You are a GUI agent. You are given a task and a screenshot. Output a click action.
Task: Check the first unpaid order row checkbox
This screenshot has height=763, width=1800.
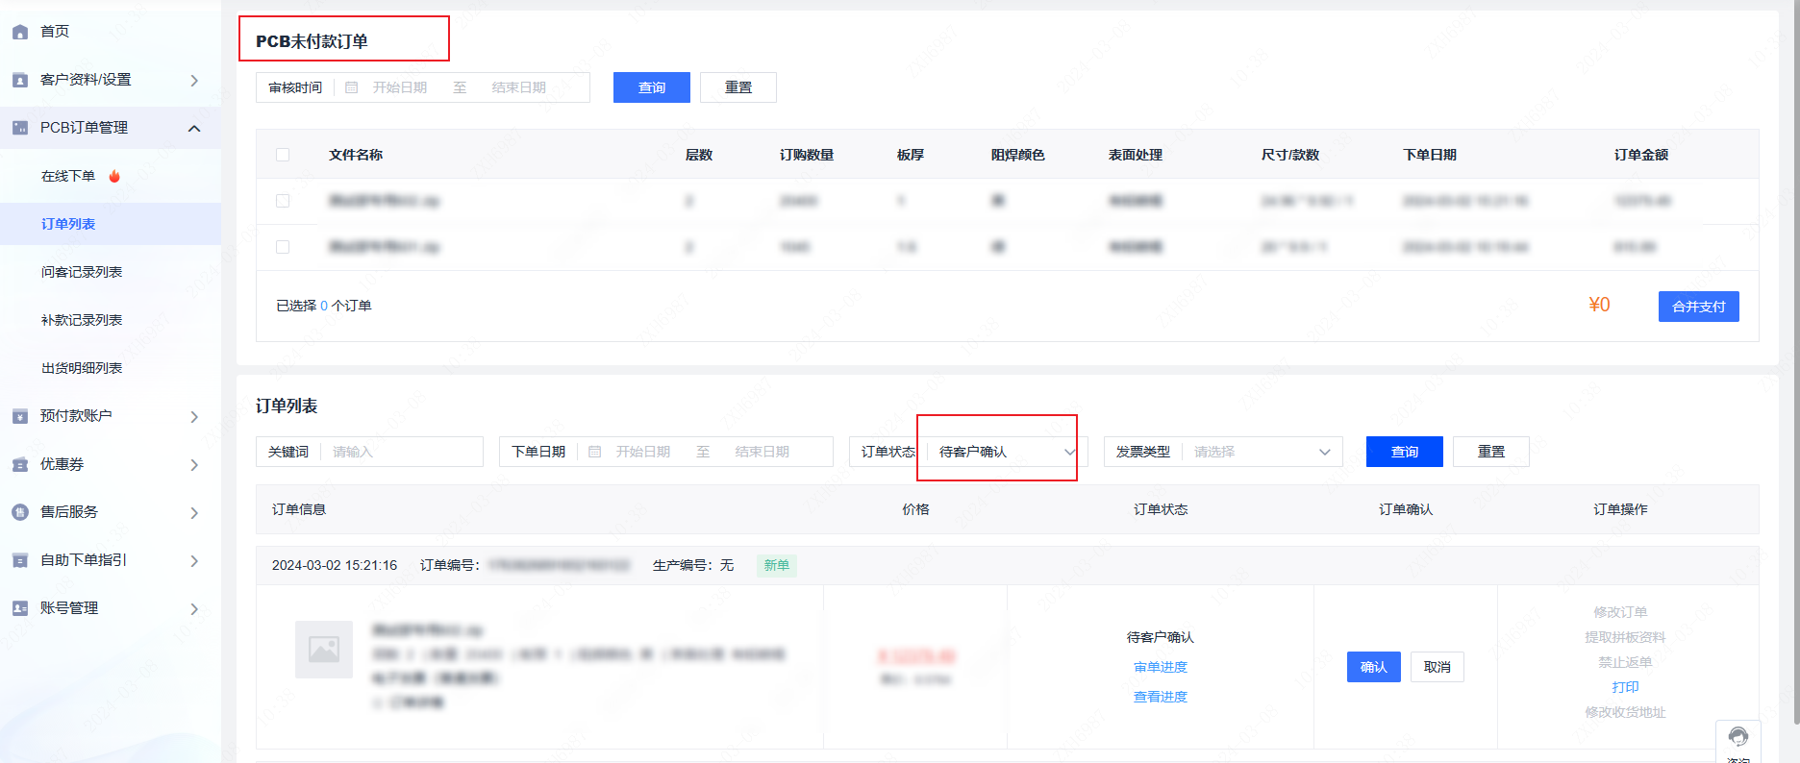point(283,201)
